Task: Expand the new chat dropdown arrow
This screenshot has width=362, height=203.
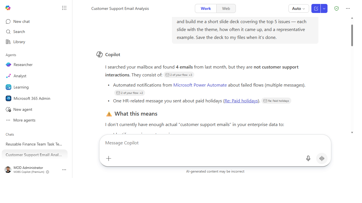Action: click(x=324, y=8)
